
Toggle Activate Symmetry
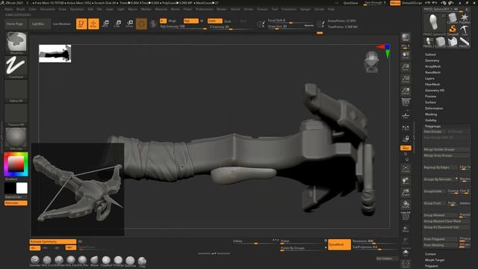(x=53, y=241)
